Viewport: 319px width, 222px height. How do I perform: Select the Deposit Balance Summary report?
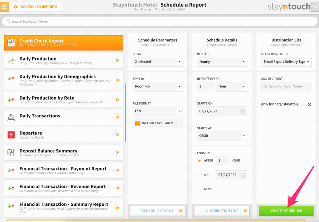click(x=63, y=153)
